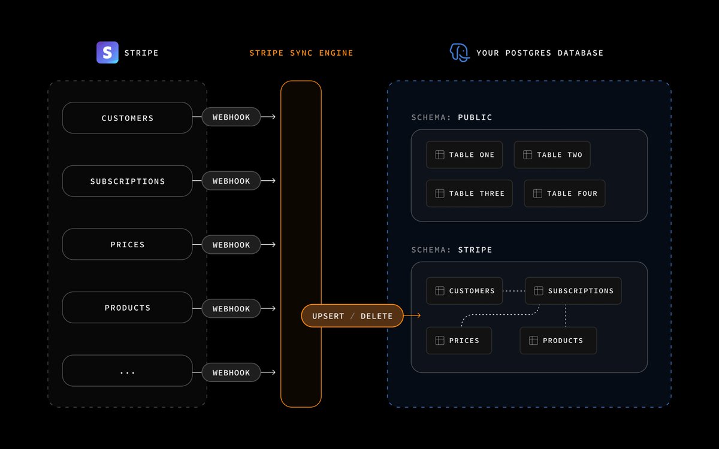The width and height of the screenshot is (719, 449).
Task: Expand the SCHEMA: PUBLIC container
Action: click(529, 175)
